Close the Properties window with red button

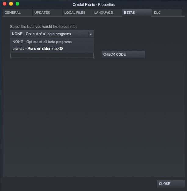pyautogui.click(x=5, y=4)
